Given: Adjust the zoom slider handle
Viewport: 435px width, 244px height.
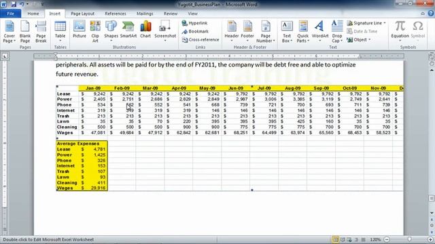Looking at the screenshot, I should [409, 239].
